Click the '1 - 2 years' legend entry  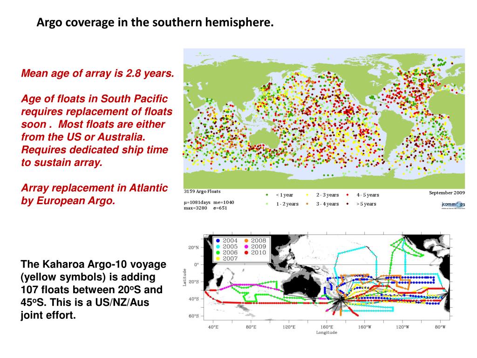coord(282,204)
